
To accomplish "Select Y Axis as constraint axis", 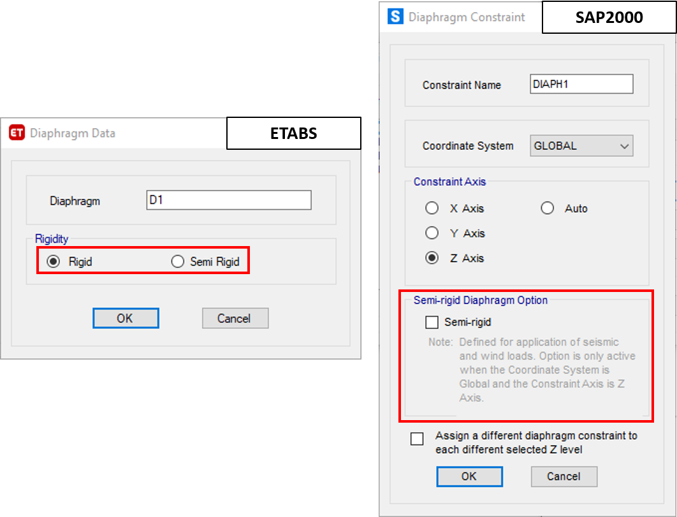I will [432, 233].
